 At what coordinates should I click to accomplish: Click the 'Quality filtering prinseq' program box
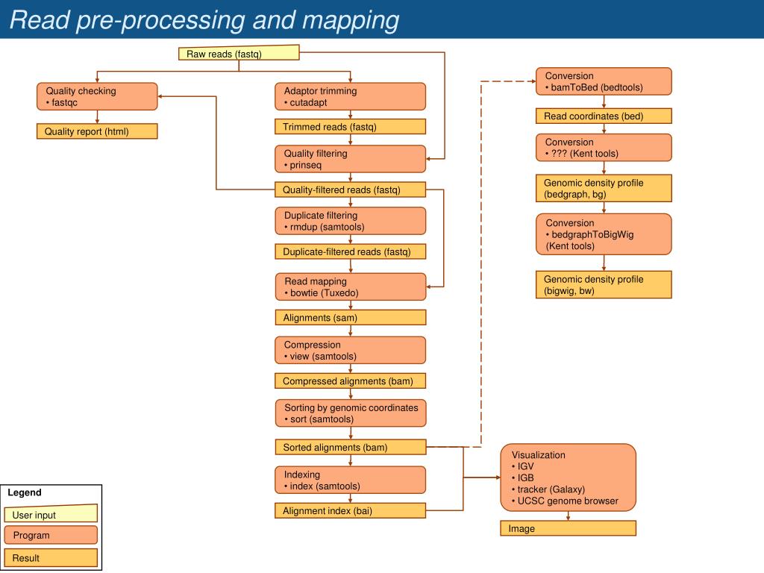[x=350, y=159]
